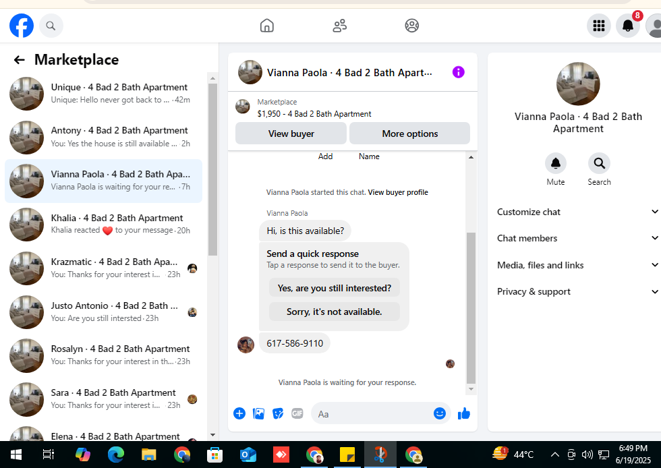661x468 pixels.
Task: Click the More options button
Action: click(x=410, y=134)
